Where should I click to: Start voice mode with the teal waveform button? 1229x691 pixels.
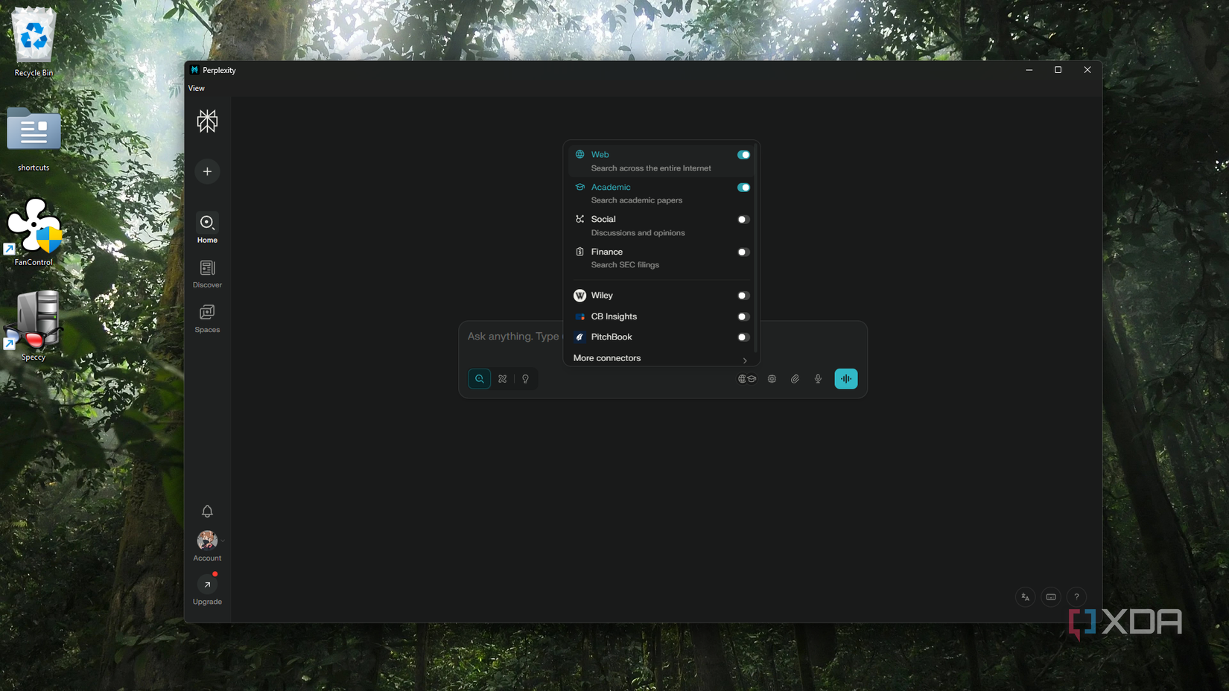point(846,379)
